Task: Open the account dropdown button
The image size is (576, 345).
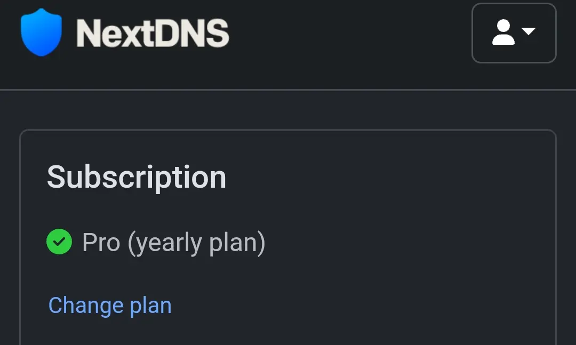Action: pyautogui.click(x=514, y=33)
